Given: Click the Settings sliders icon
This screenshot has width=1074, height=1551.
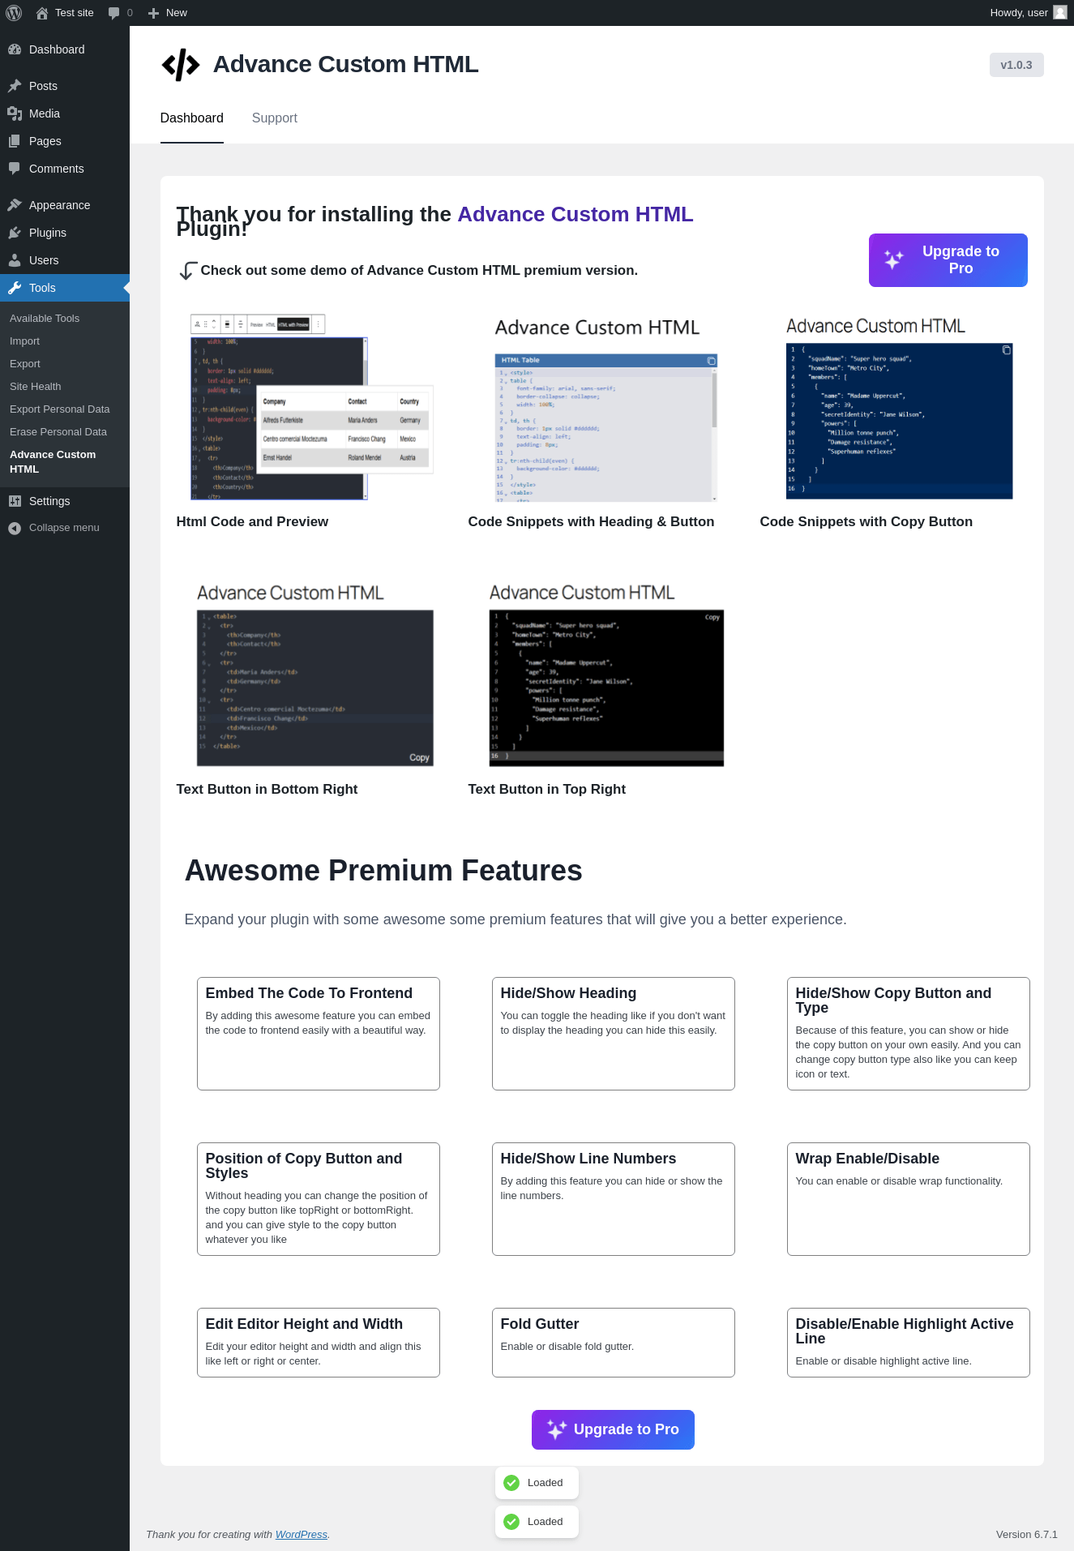Looking at the screenshot, I should tap(15, 501).
